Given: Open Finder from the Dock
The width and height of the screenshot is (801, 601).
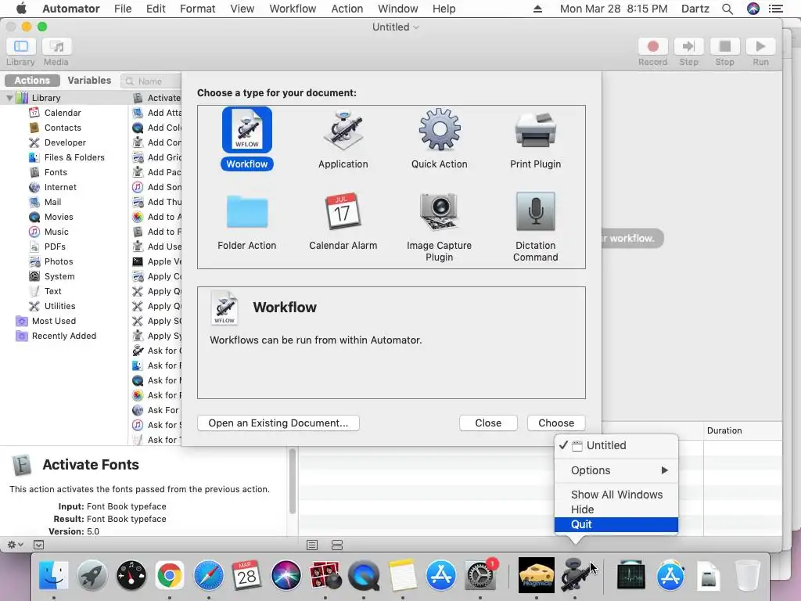Looking at the screenshot, I should tap(54, 575).
